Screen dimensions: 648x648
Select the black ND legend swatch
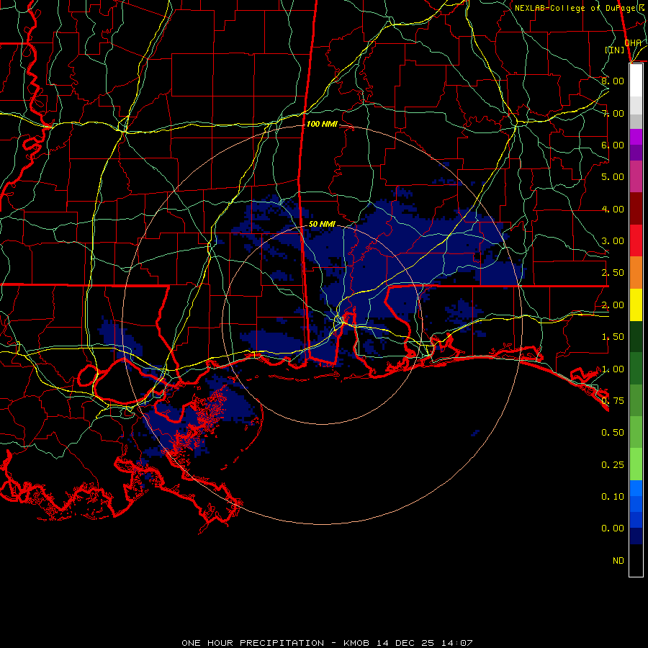636,560
